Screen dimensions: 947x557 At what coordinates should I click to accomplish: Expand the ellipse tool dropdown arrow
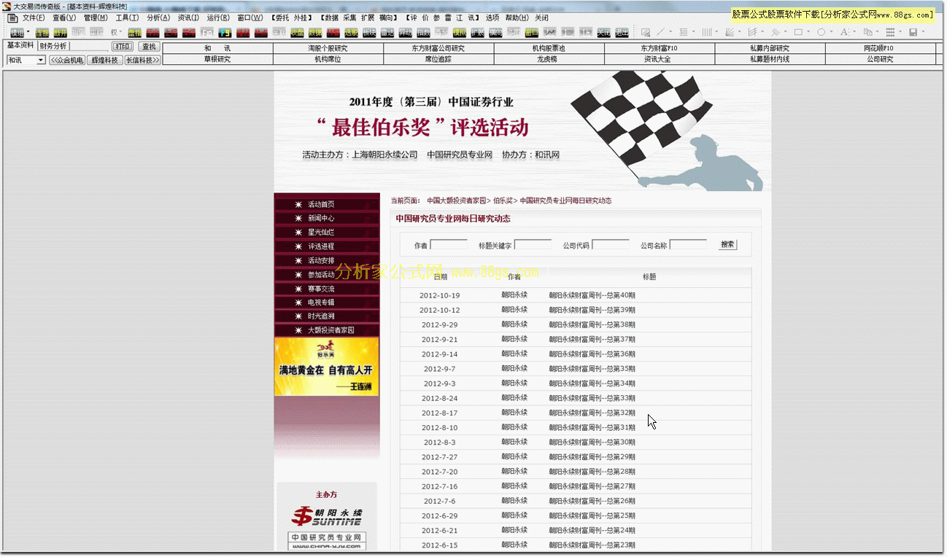tap(832, 32)
